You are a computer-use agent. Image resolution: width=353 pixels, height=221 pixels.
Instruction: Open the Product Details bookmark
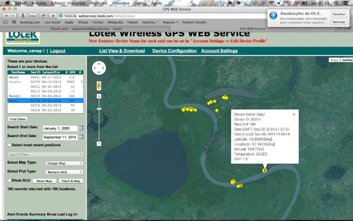click(194, 22)
